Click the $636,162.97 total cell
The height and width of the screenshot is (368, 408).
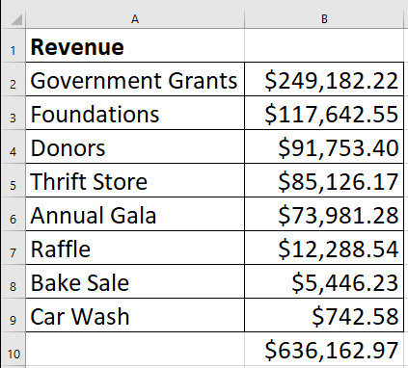[x=324, y=349]
